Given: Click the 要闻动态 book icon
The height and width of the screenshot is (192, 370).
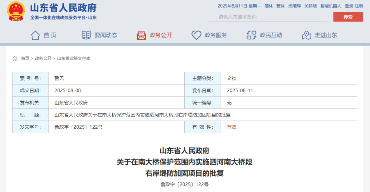Looking at the screenshot, I should pos(86,35).
